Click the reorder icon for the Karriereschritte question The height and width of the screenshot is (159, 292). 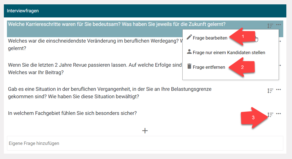coord(270,26)
